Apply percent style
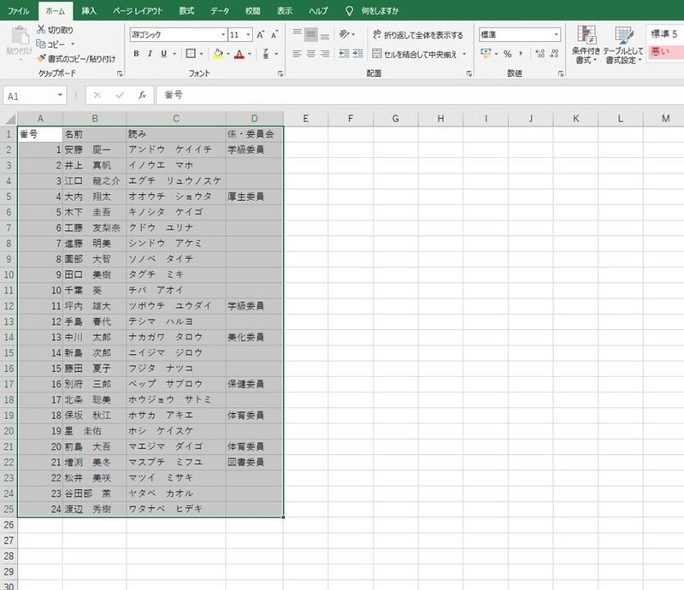 (507, 54)
